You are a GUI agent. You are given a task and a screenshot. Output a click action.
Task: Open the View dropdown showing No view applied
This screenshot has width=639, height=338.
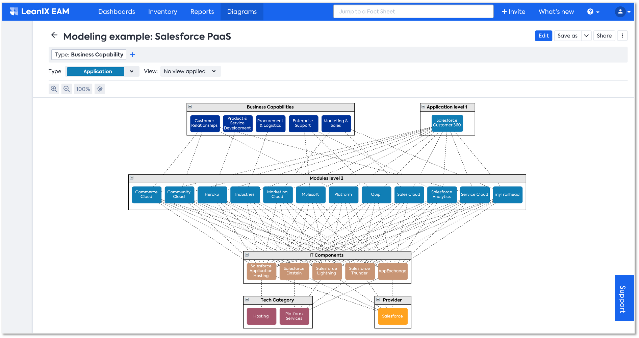(x=190, y=71)
